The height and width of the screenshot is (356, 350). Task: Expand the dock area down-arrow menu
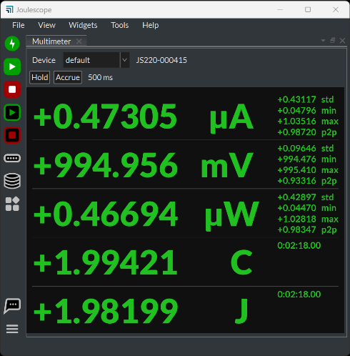click(323, 41)
